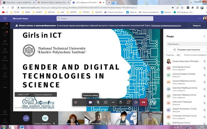The width and height of the screenshot is (207, 129).
Task: Bookmark this page with star icon
Action: (x=182, y=8)
